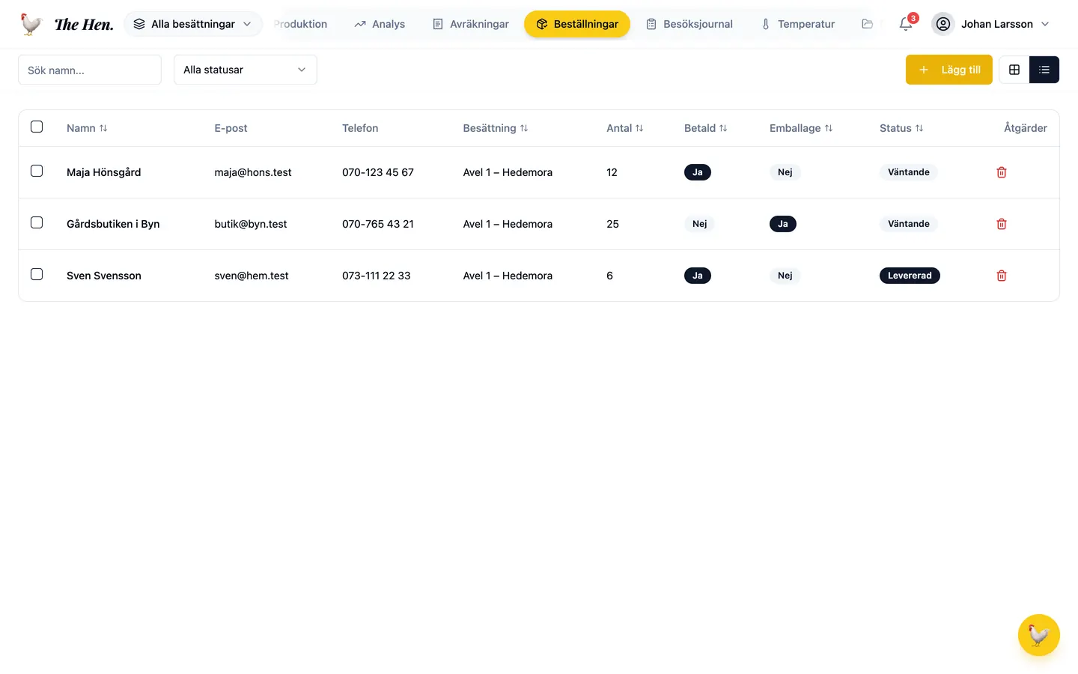Open the floating hen assistant button
1078x674 pixels.
click(1039, 635)
